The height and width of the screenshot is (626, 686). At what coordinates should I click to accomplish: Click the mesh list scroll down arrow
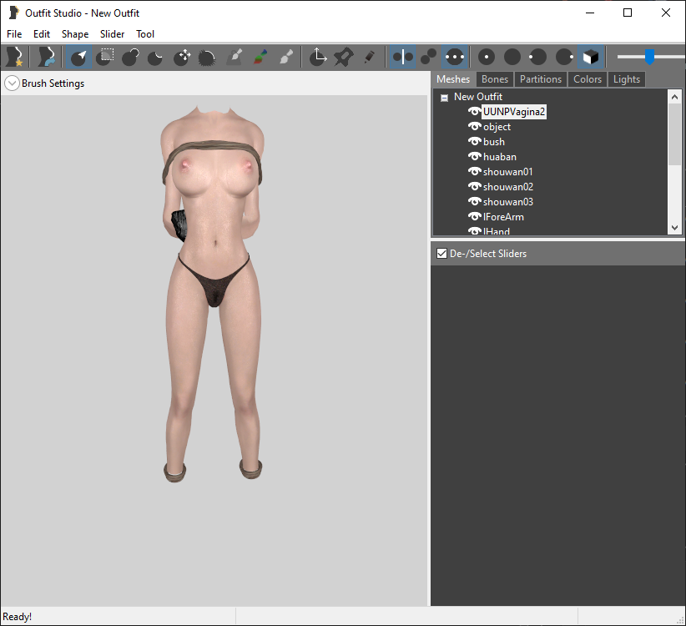point(674,228)
